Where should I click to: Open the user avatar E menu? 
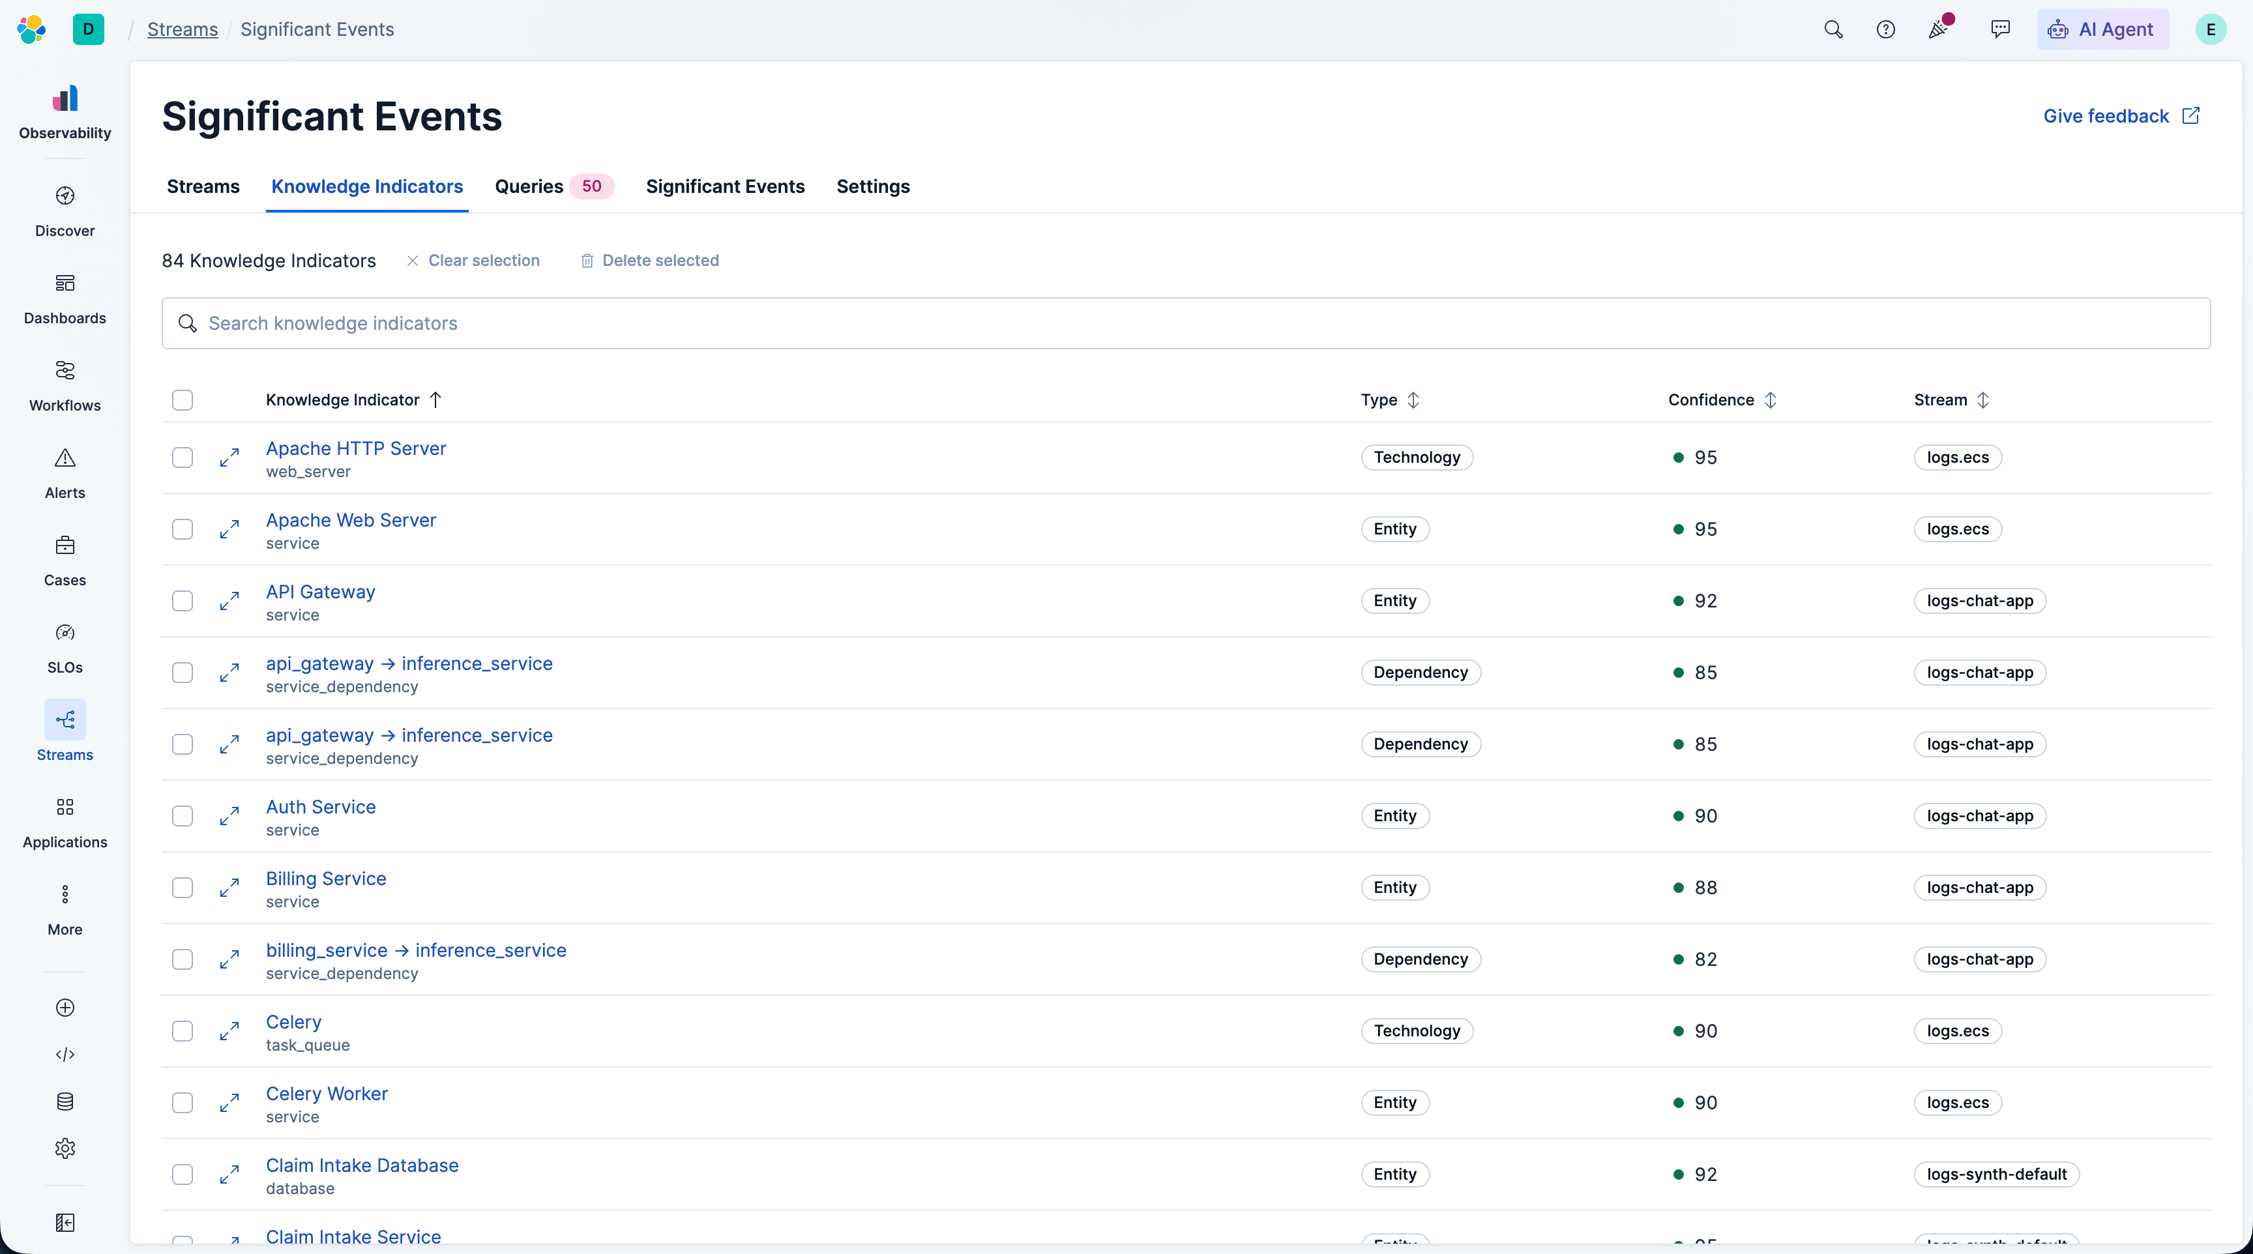(2211, 29)
